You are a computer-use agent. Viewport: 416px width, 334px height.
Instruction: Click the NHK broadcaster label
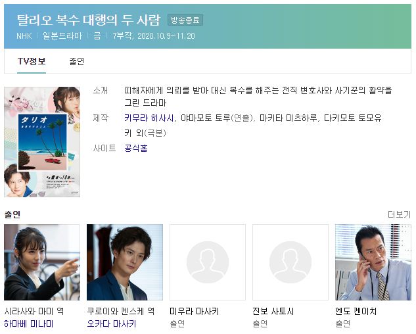pyautogui.click(x=24, y=36)
